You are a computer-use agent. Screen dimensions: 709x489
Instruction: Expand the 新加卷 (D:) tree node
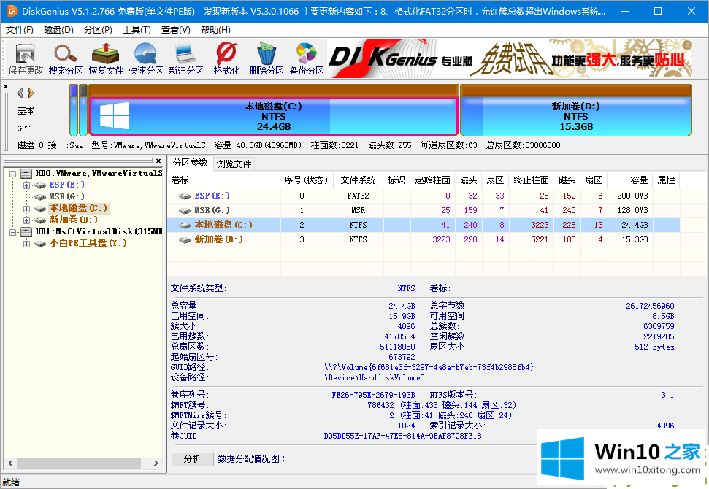[27, 220]
